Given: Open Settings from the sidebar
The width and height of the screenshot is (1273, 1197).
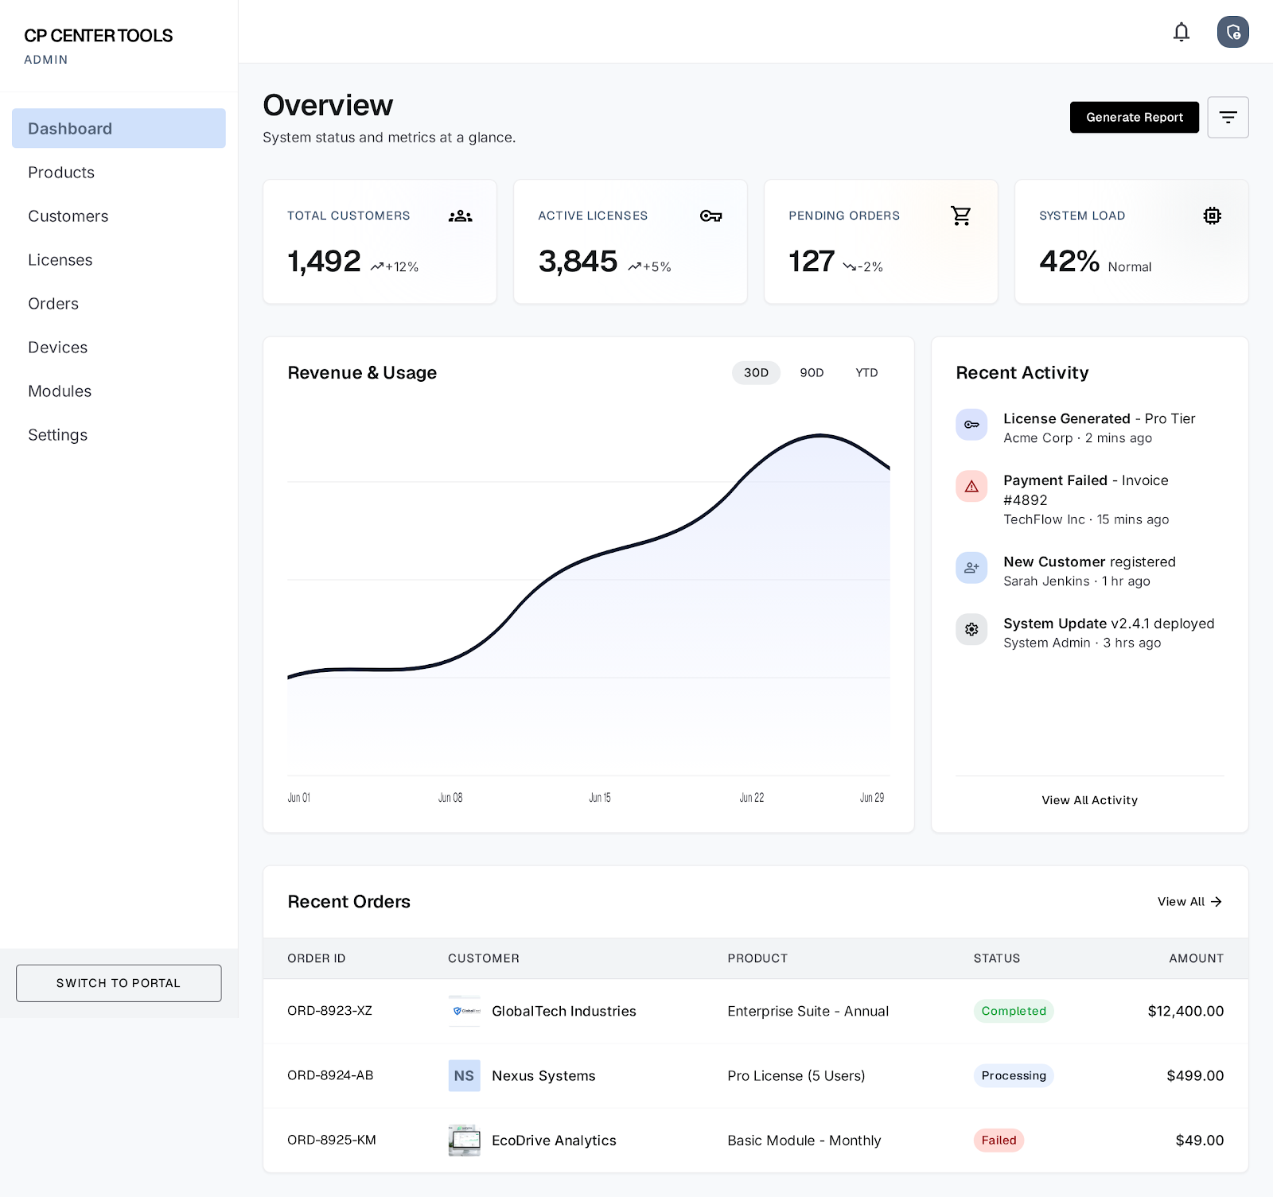Looking at the screenshot, I should (119, 435).
